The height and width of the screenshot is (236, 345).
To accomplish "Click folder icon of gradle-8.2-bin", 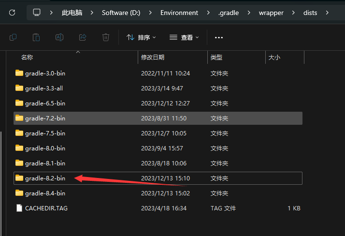I will point(19,177).
